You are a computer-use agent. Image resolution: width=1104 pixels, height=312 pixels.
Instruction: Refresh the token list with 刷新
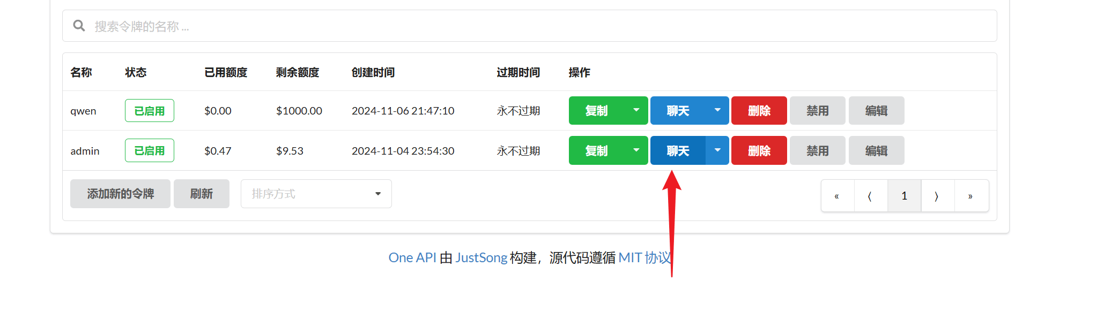202,194
